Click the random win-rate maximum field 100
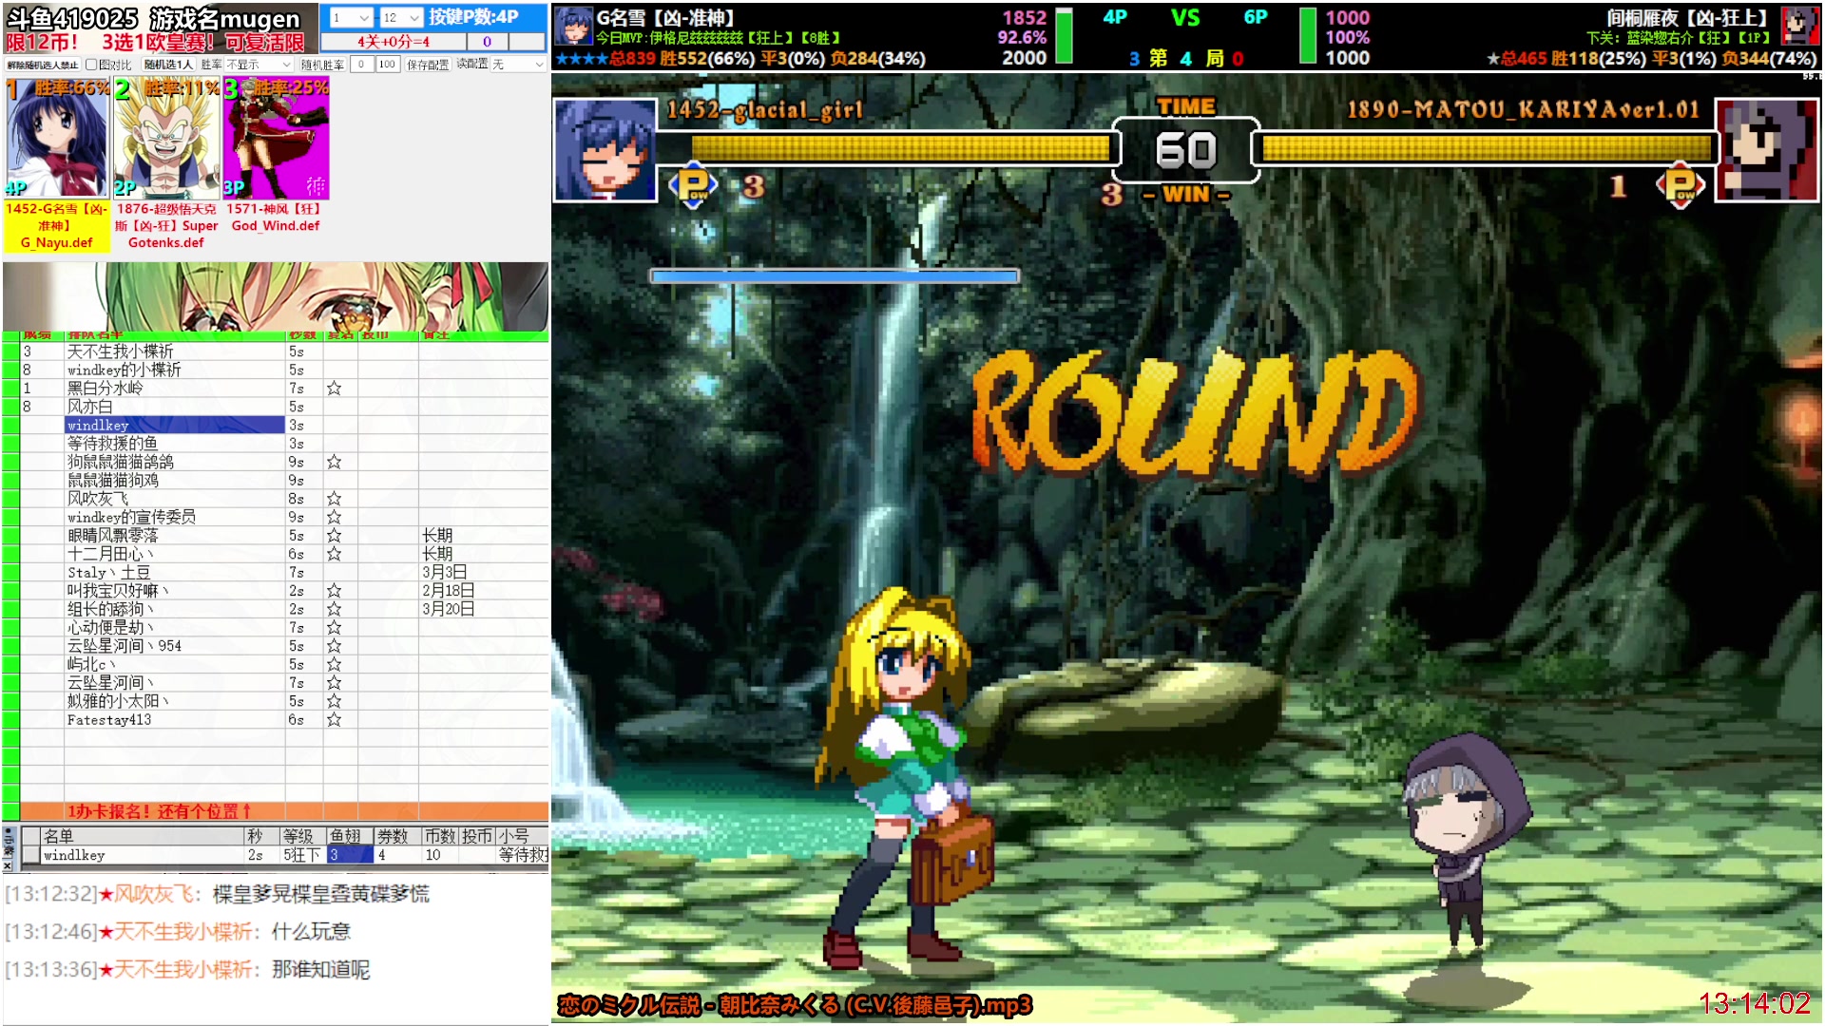Screen dimensions: 1825x1026 point(387,65)
